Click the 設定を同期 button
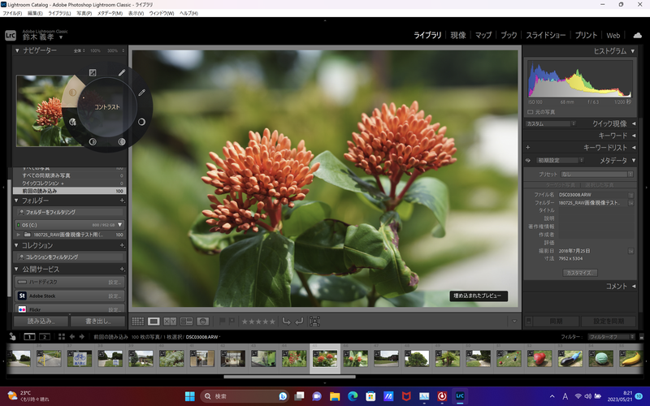This screenshot has width=650, height=406. click(x=609, y=322)
